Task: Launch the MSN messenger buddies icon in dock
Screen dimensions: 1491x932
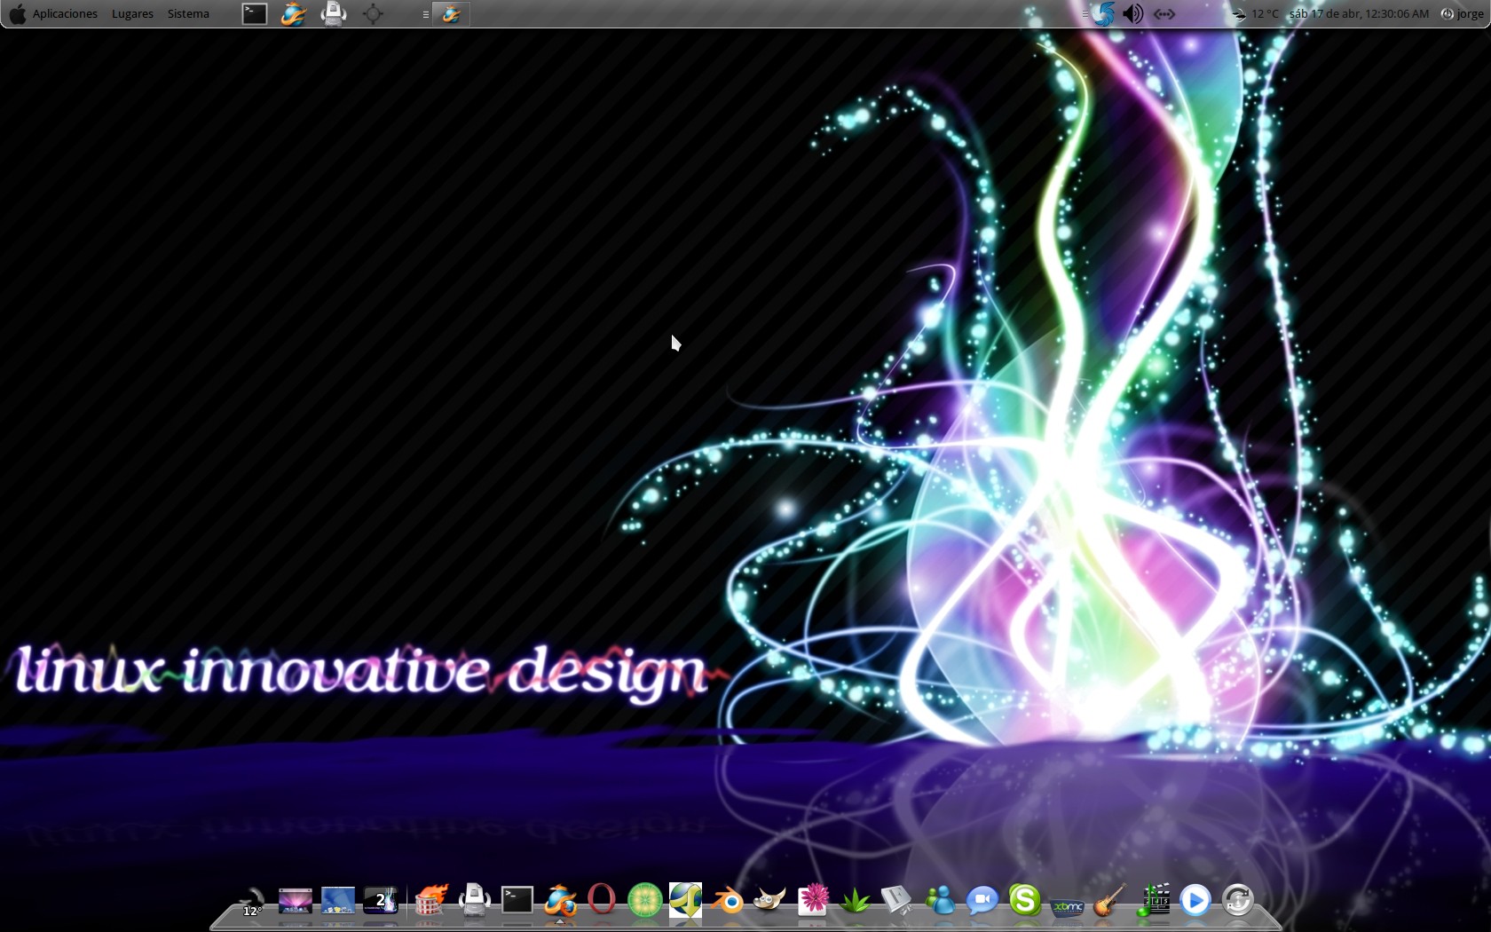Action: point(940,900)
